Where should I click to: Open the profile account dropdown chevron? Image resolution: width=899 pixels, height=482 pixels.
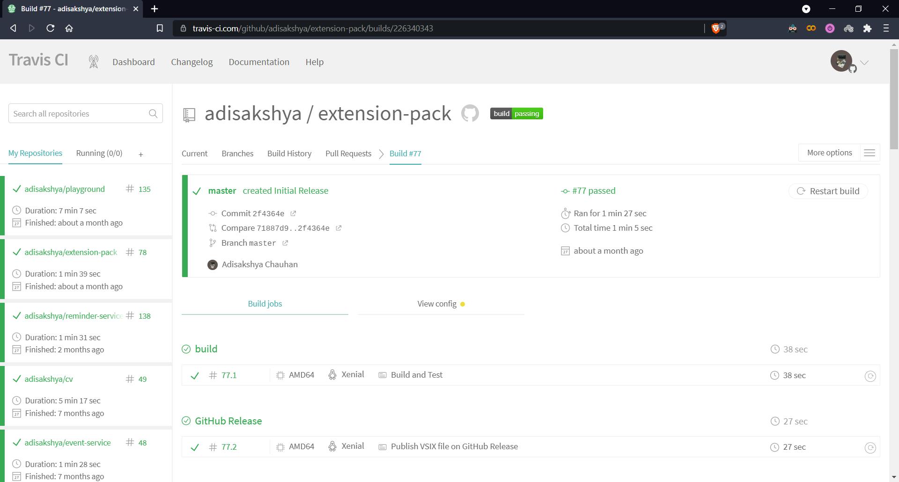click(x=864, y=62)
